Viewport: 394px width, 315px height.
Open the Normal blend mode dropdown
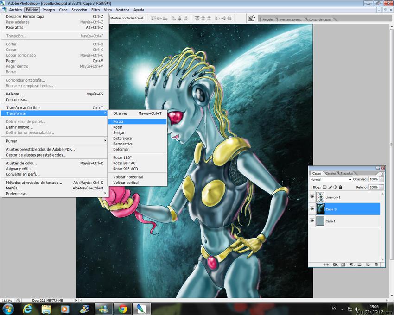(x=330, y=180)
